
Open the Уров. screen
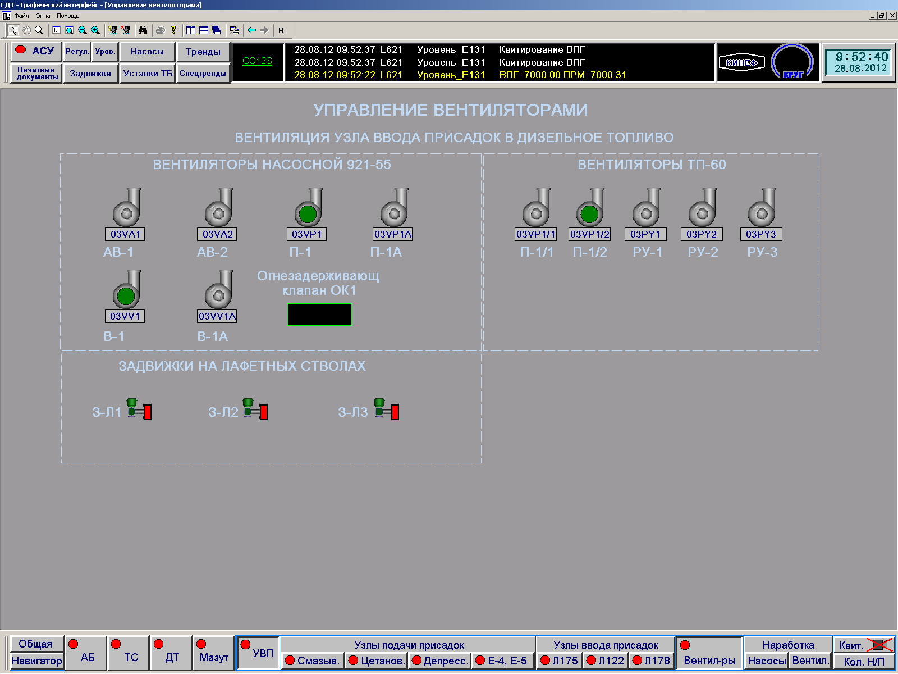point(105,52)
